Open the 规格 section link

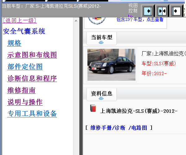14,43
